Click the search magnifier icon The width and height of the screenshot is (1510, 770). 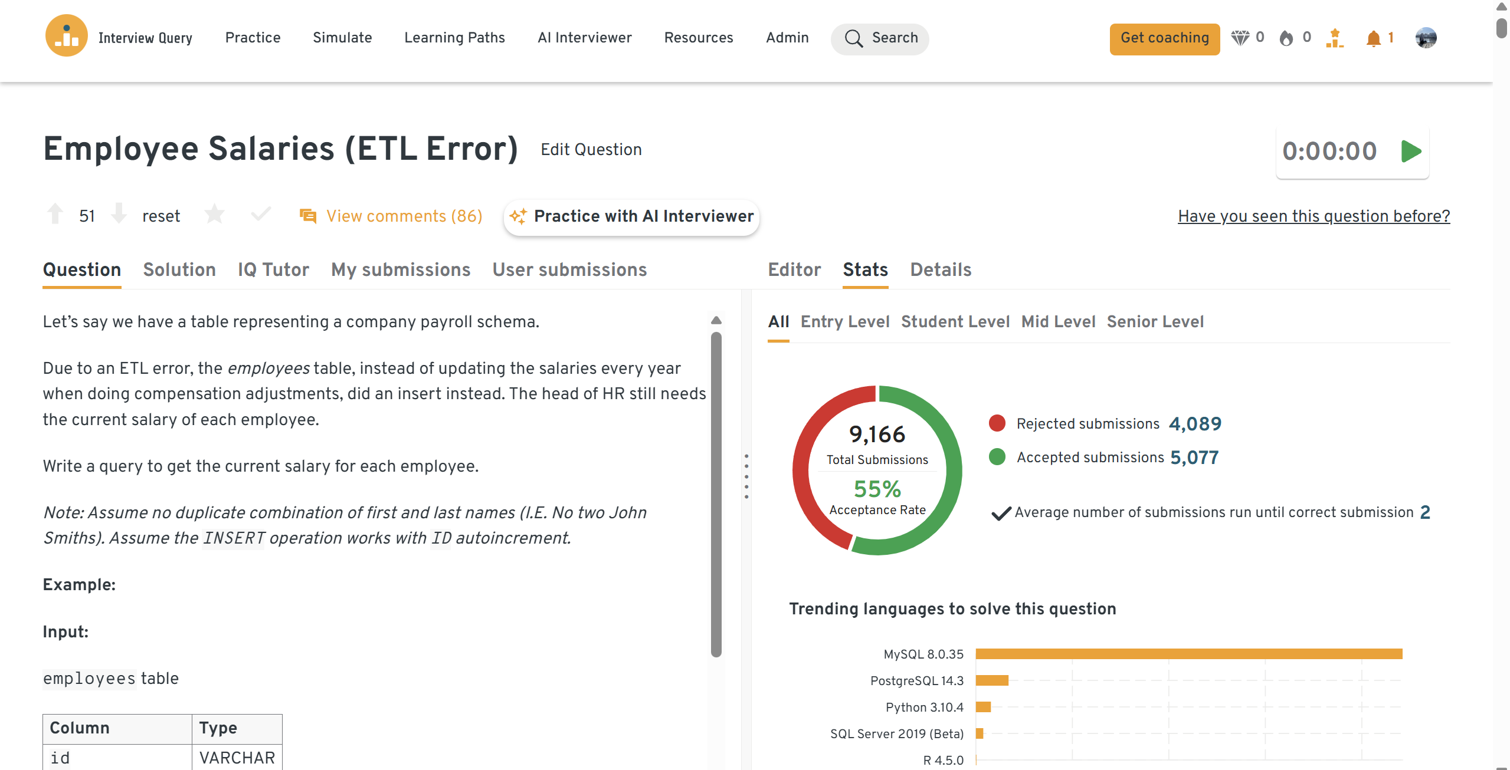853,38
